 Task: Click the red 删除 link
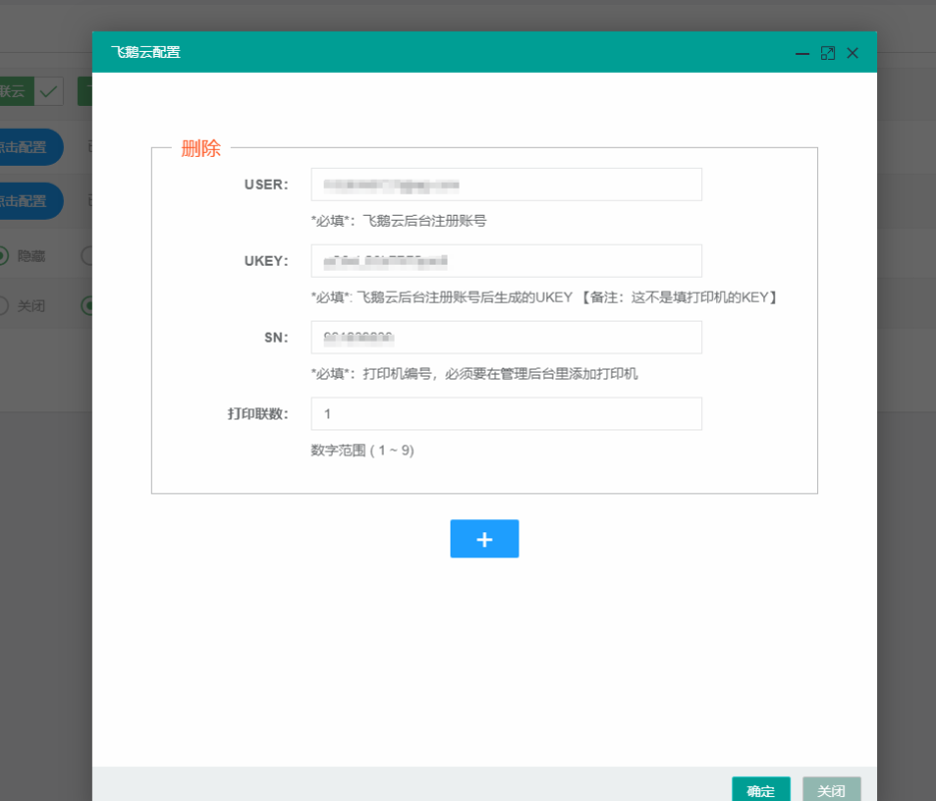pos(201,148)
